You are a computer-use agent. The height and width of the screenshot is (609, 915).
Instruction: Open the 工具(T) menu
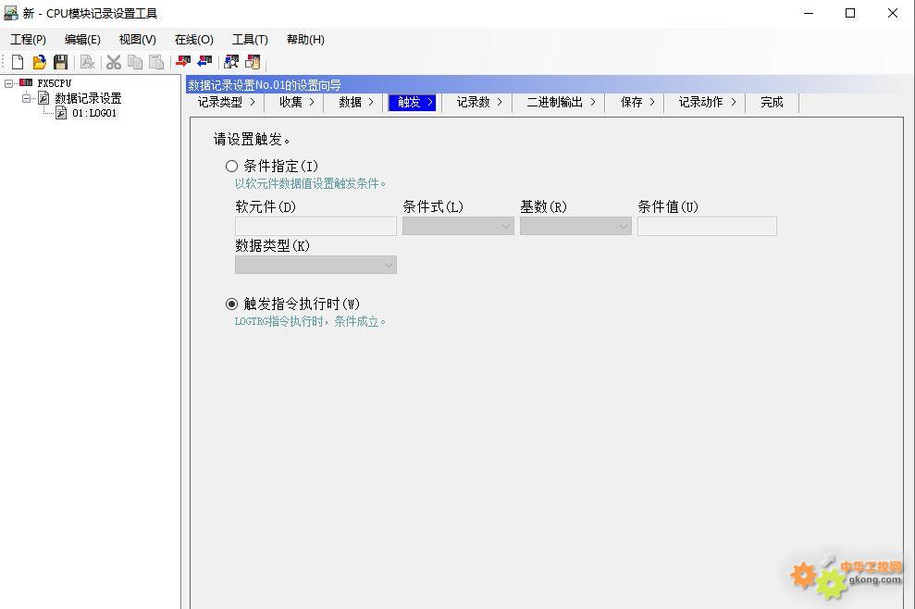pos(250,40)
